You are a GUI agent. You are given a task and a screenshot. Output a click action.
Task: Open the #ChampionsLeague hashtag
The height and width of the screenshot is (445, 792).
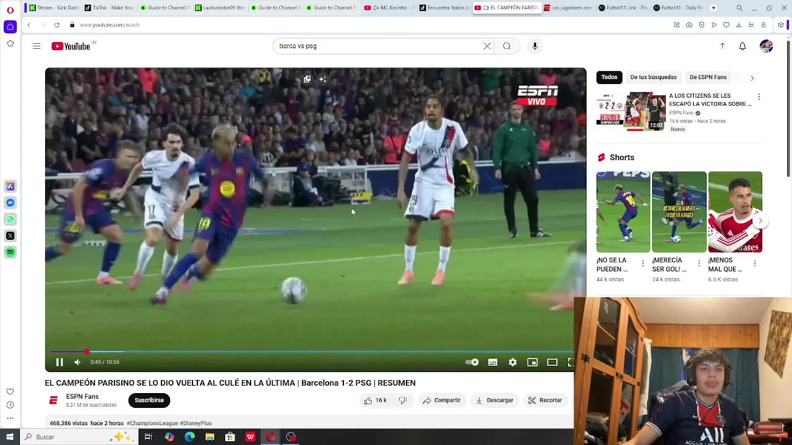152,423
